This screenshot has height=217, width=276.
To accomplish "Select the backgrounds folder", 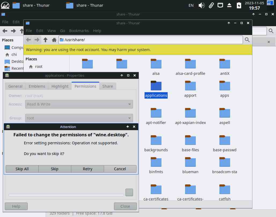I will click(x=156, y=141).
